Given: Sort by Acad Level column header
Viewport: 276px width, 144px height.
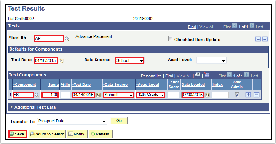Looking at the screenshot, I should pyautogui.click(x=148, y=85).
